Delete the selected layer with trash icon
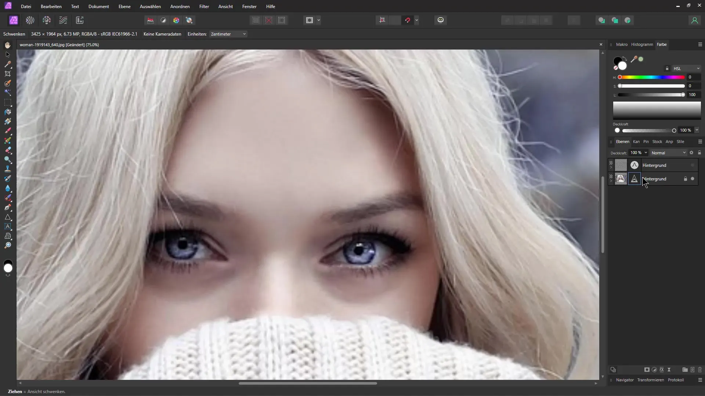 [700, 370]
